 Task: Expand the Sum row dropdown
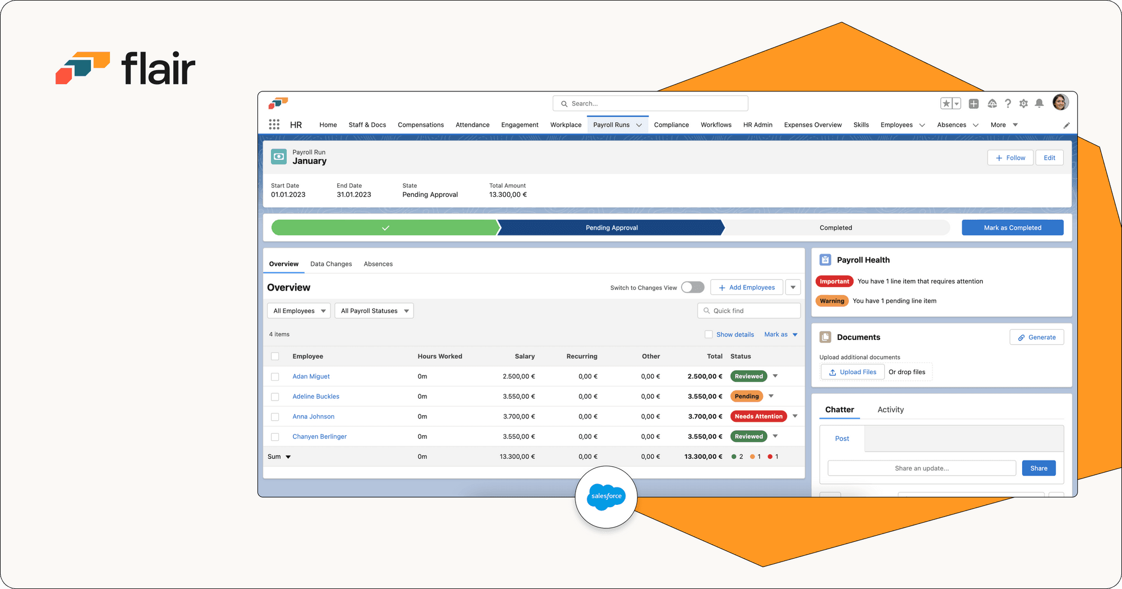click(x=288, y=457)
